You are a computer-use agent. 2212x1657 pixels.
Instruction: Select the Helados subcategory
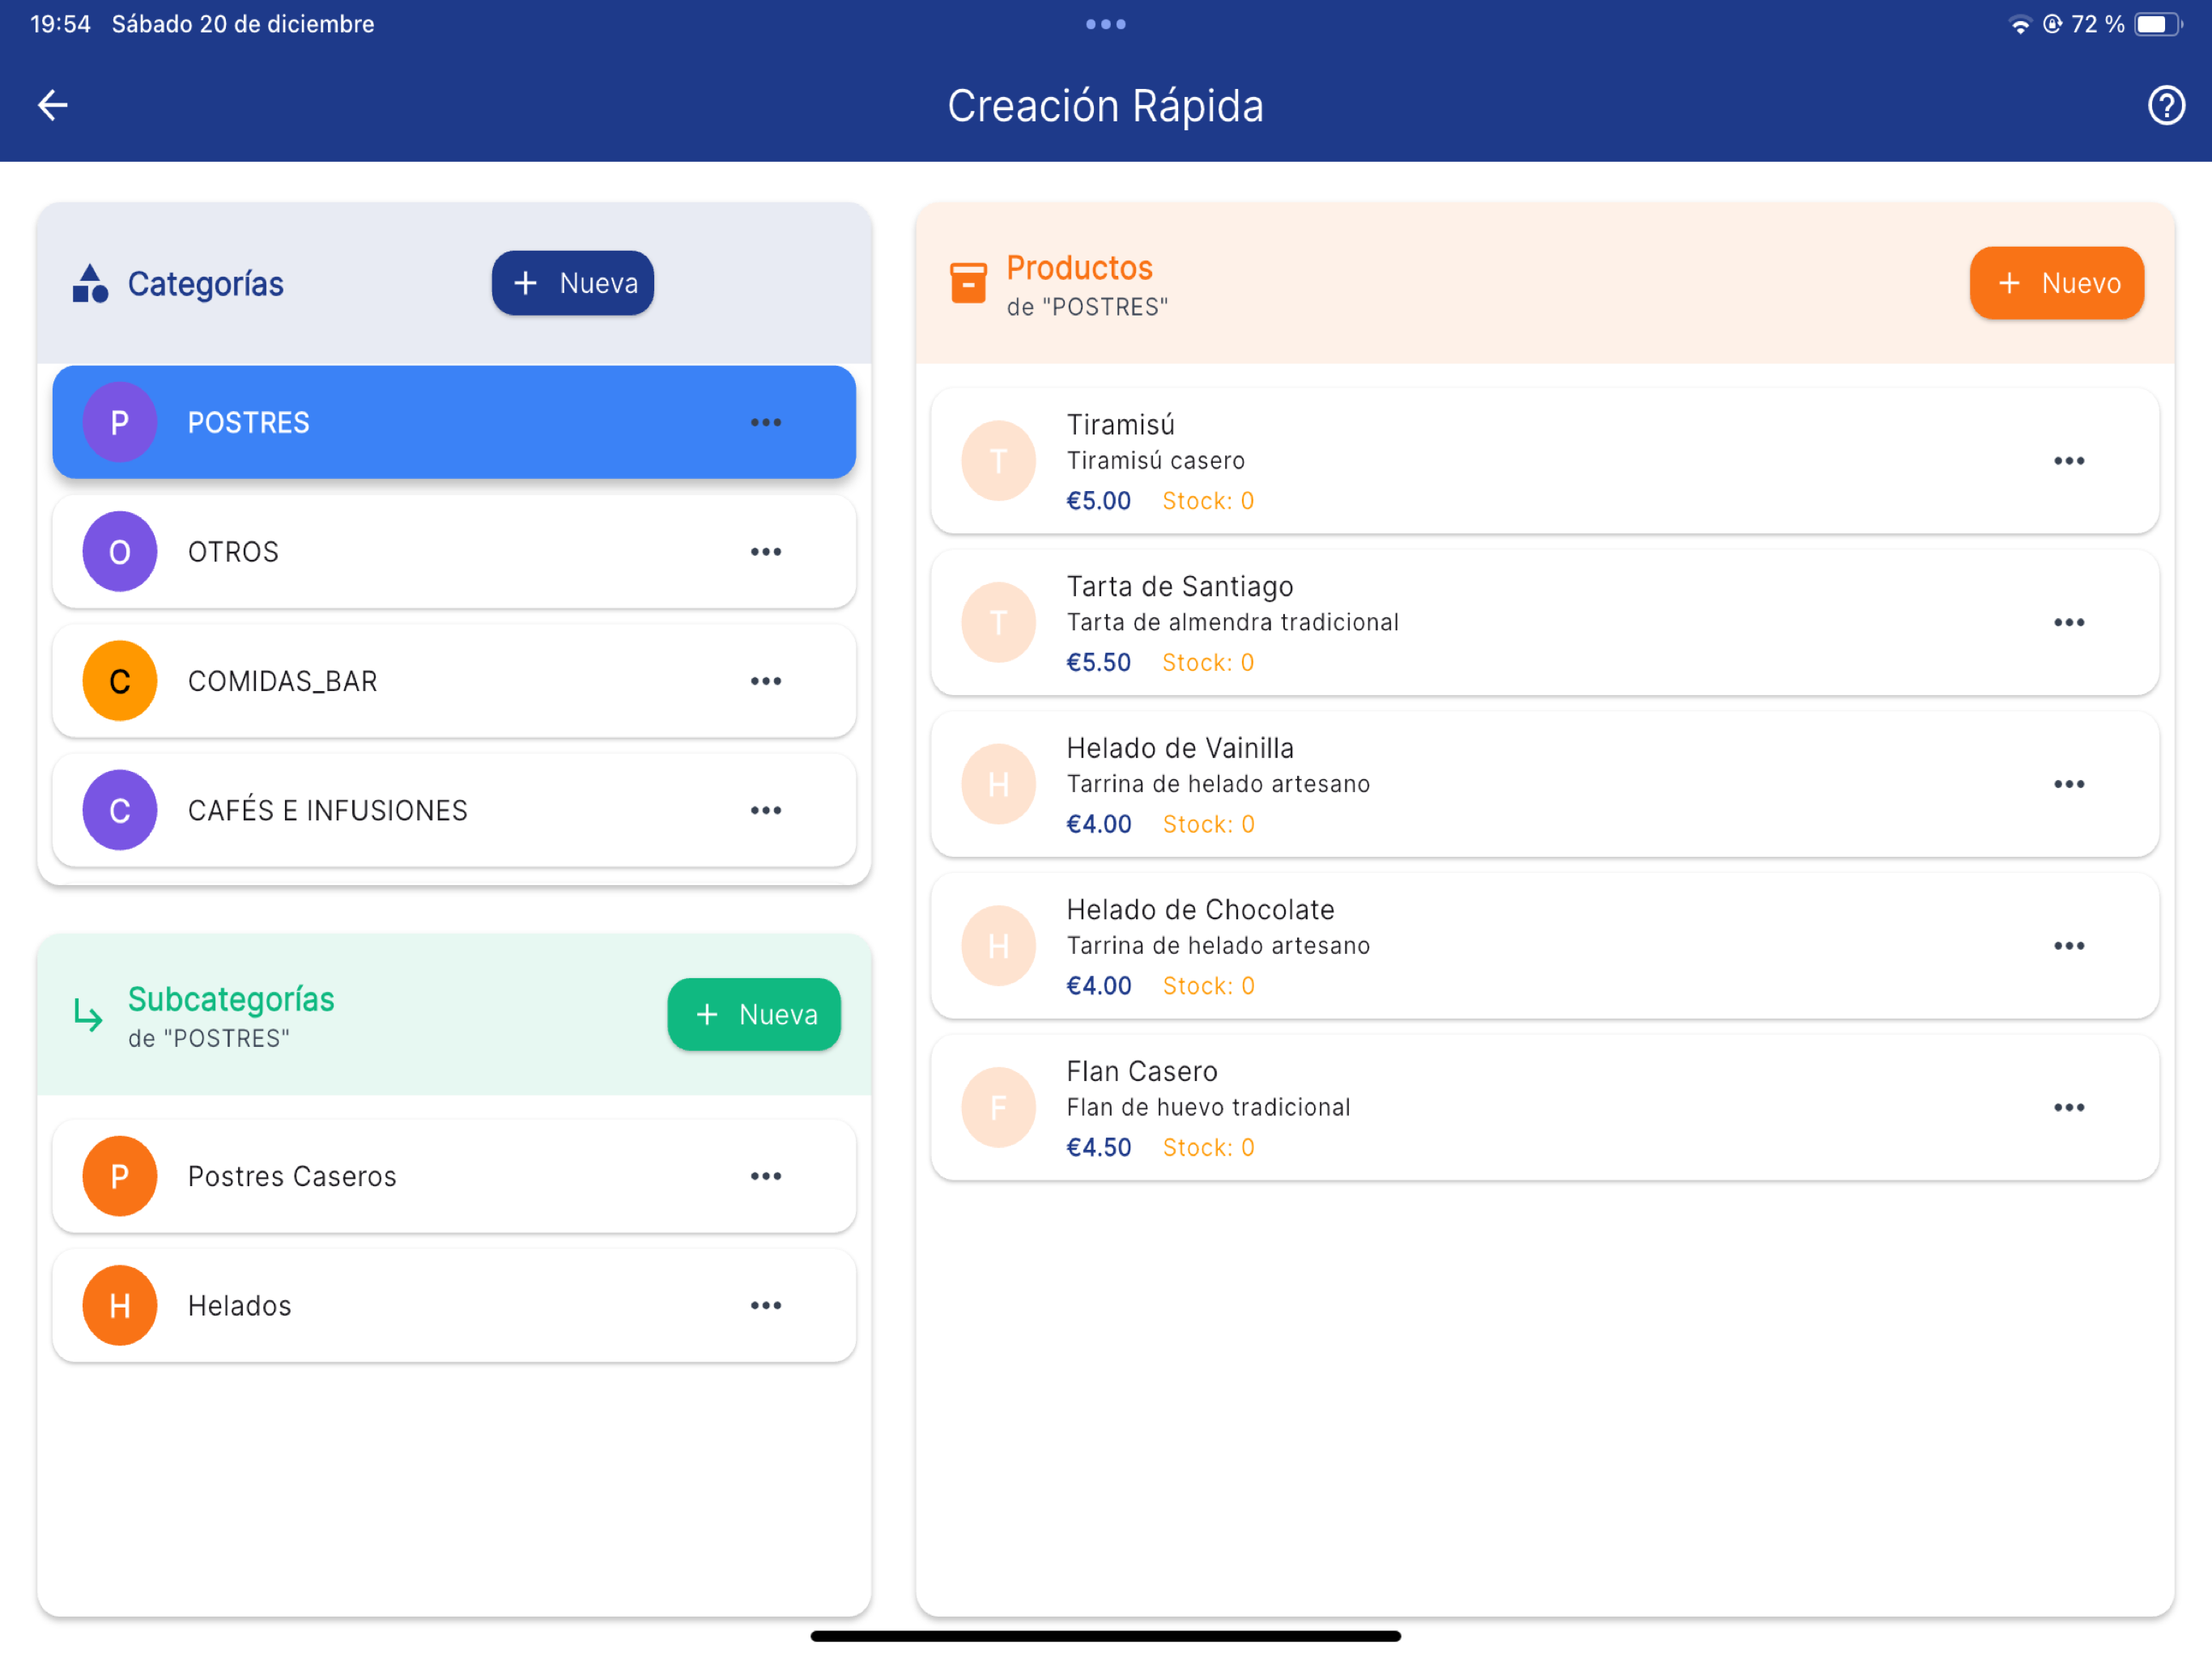454,1305
